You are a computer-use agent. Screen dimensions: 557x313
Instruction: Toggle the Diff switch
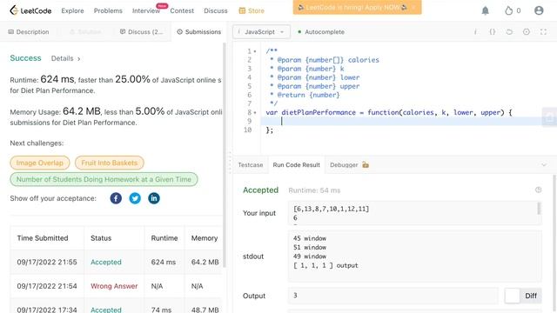click(523, 296)
